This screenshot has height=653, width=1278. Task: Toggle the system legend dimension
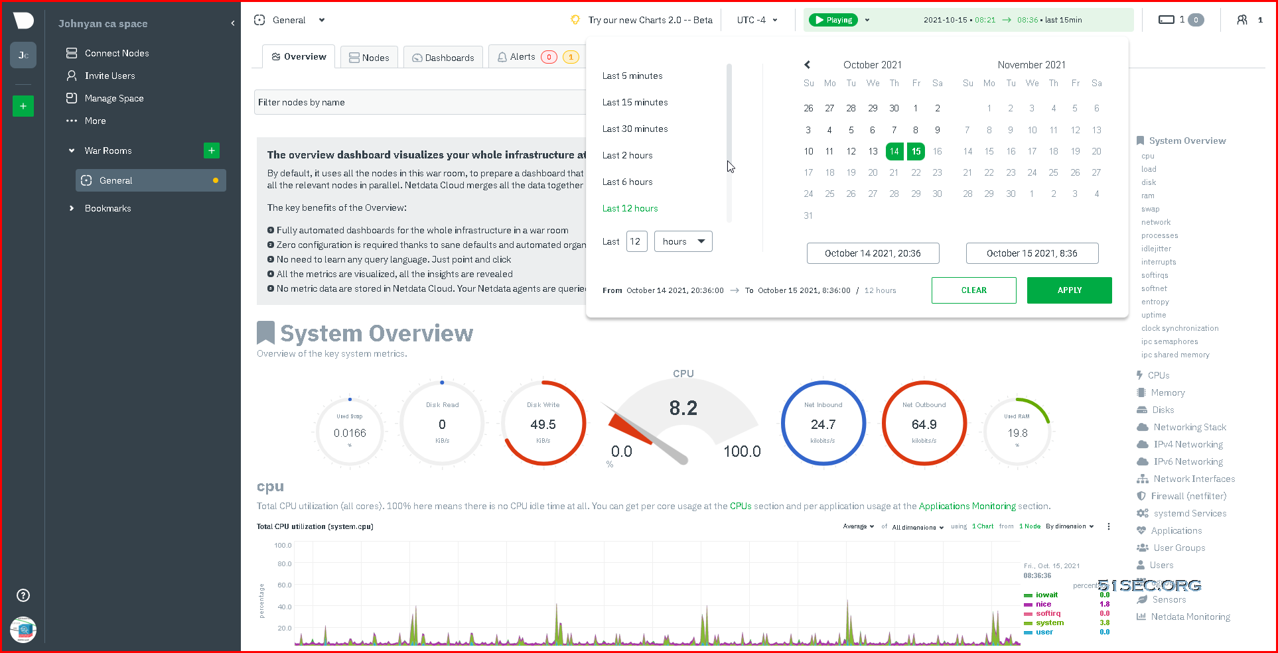point(1049,623)
